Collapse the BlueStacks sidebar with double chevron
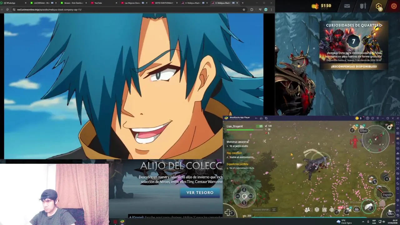This screenshot has height=225, width=400. (x=398, y=118)
